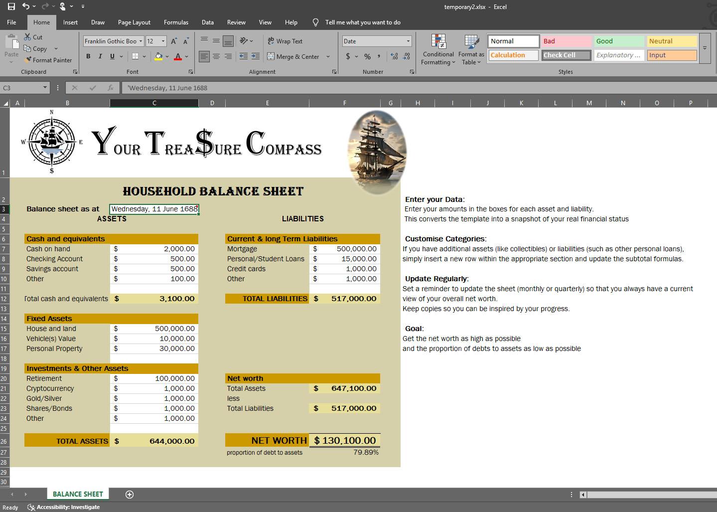
Task: Click the Percent Style icon
Action: (367, 56)
